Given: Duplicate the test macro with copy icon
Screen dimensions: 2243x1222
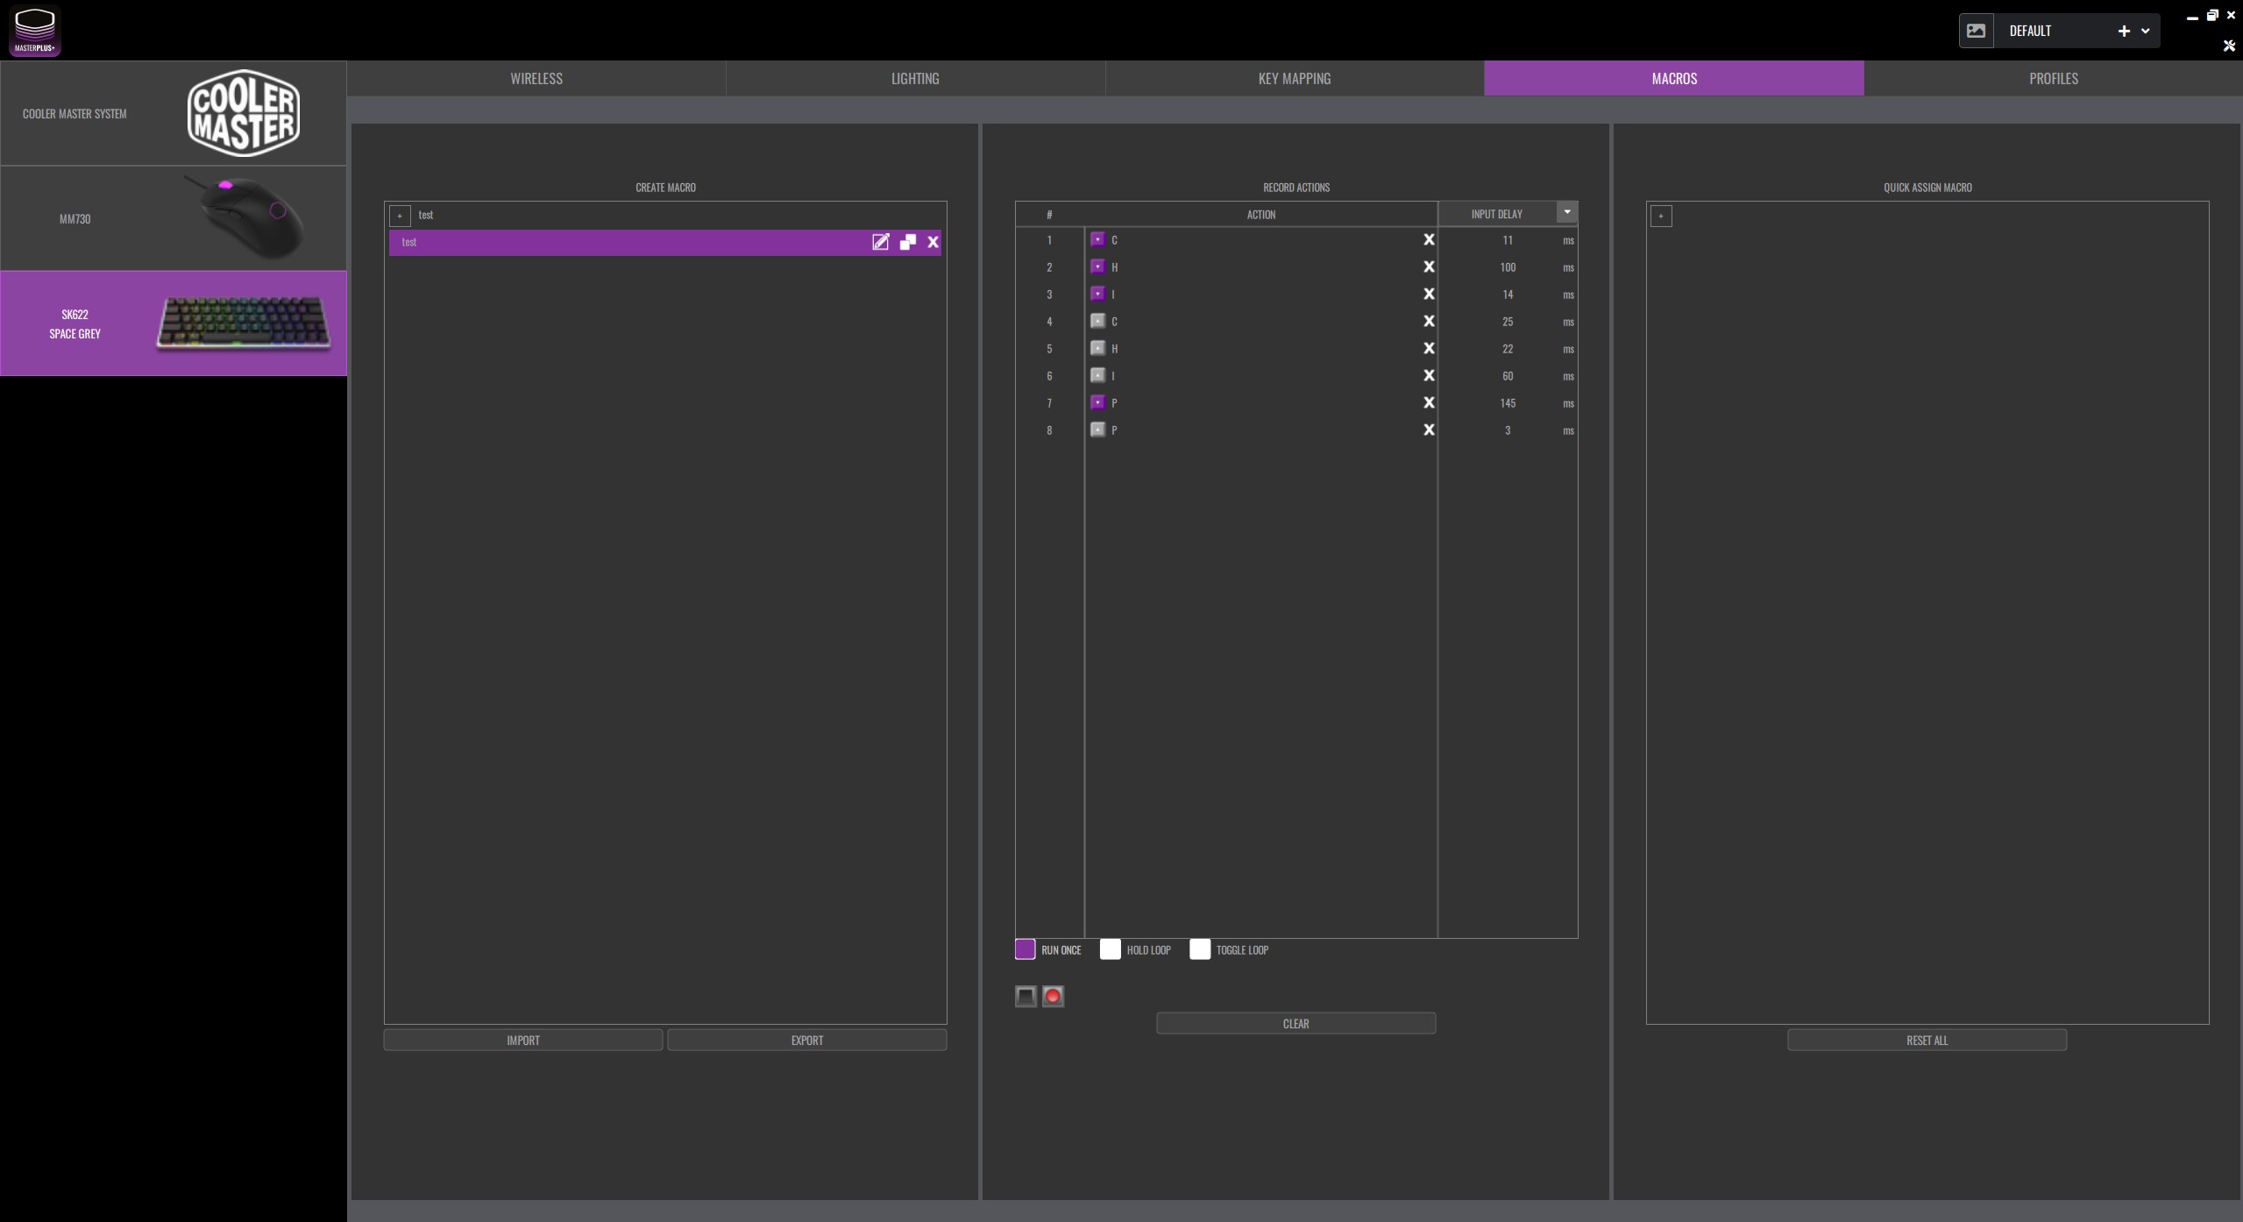Looking at the screenshot, I should pyautogui.click(x=907, y=242).
